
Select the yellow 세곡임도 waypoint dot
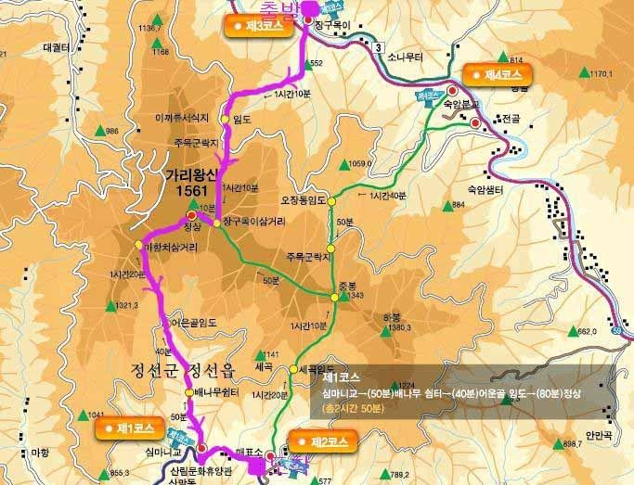pos(293,369)
